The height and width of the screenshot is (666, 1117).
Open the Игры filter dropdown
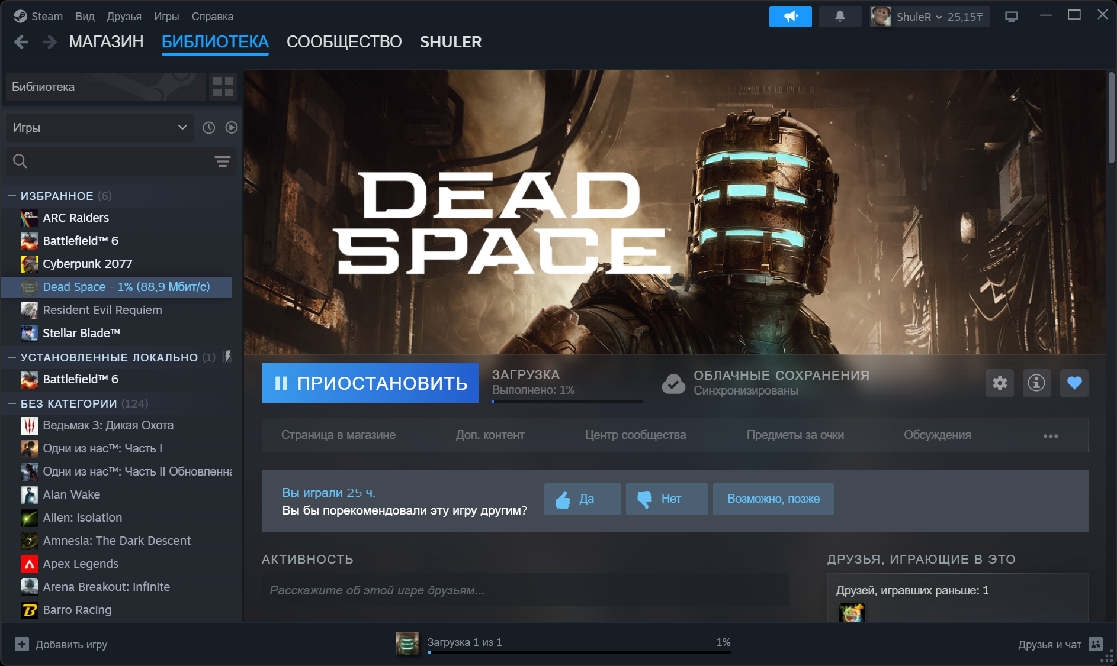point(99,128)
